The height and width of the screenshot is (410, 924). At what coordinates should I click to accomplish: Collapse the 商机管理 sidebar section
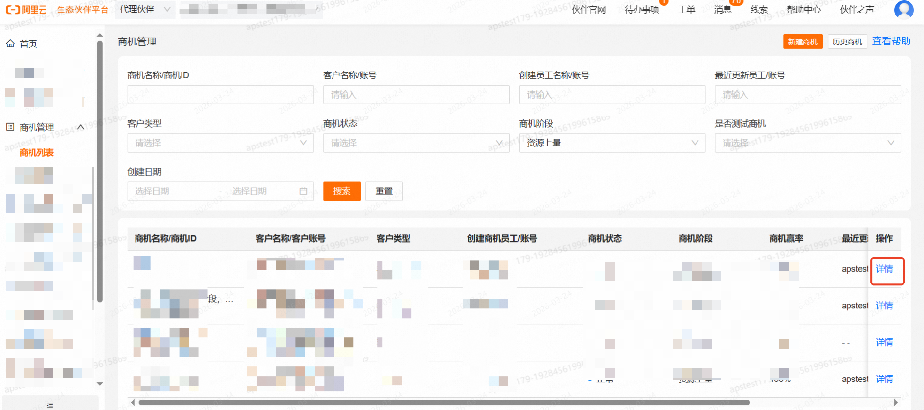coord(81,127)
